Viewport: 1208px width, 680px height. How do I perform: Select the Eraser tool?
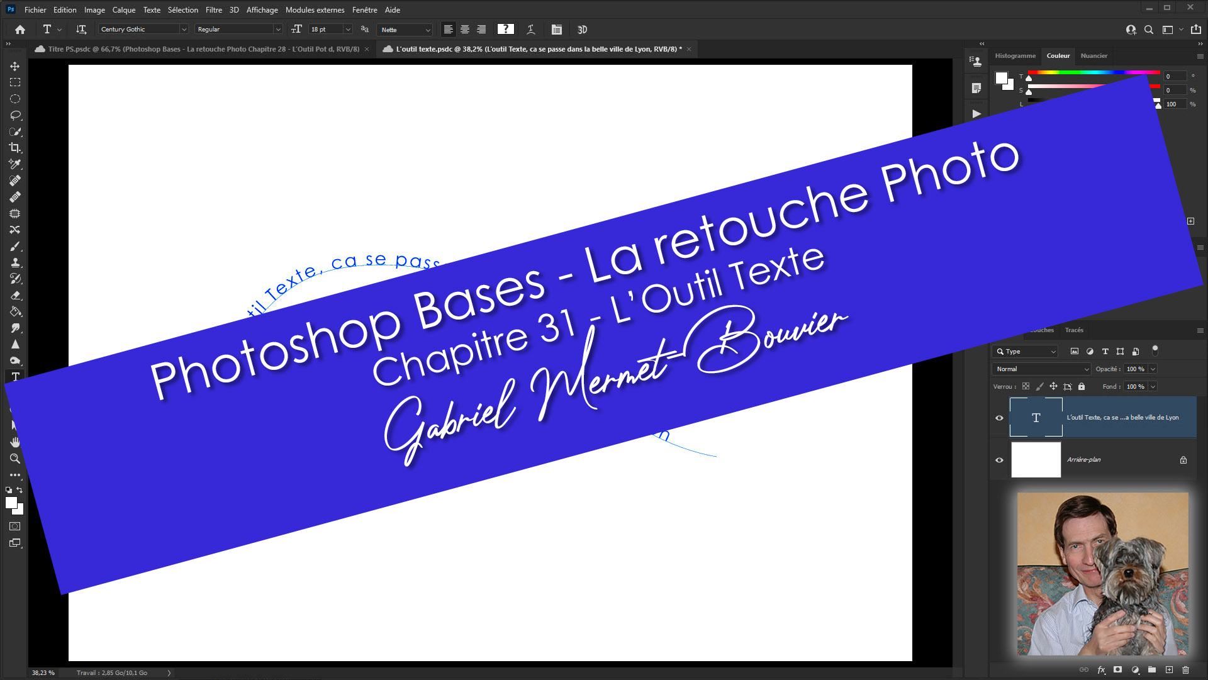pos(14,295)
